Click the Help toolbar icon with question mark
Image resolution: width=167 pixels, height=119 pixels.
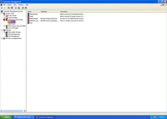click(x=23, y=8)
